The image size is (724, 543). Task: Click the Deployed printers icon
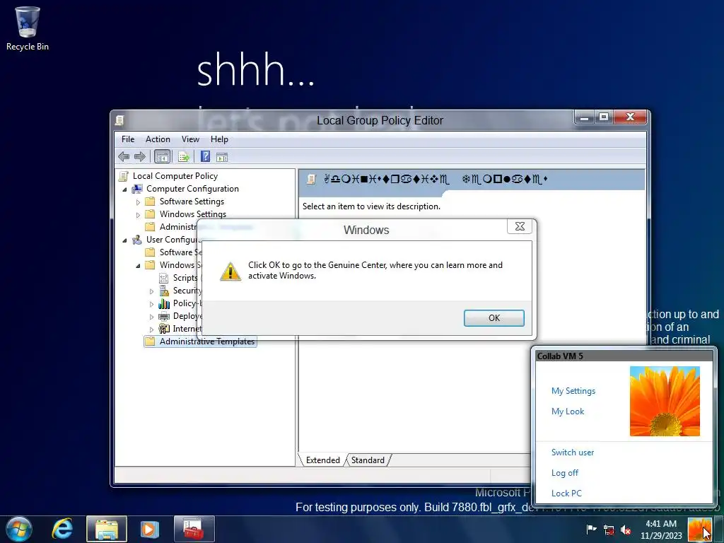click(164, 316)
